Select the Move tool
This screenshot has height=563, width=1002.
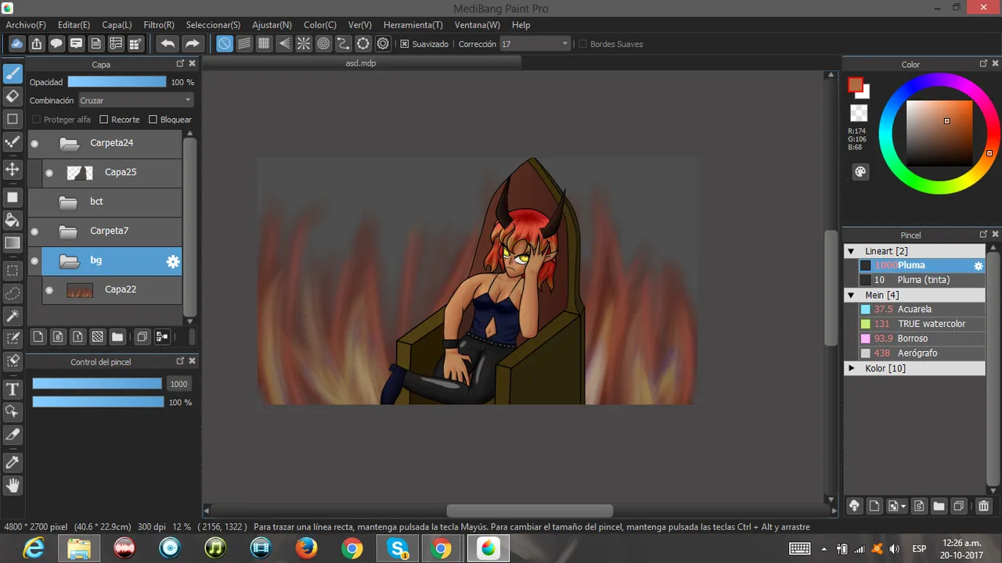pos(13,169)
